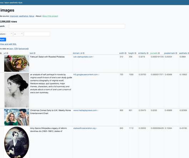Go to laion-aesthetic-6pls breadcrumb link
Viewport: 189px width, 158px height.
(14, 3)
